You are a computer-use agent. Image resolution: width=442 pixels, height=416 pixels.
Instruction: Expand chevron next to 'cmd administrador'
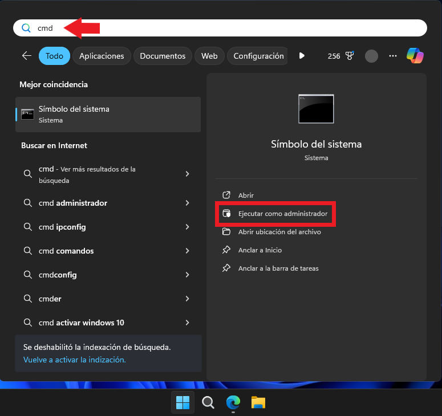187,203
